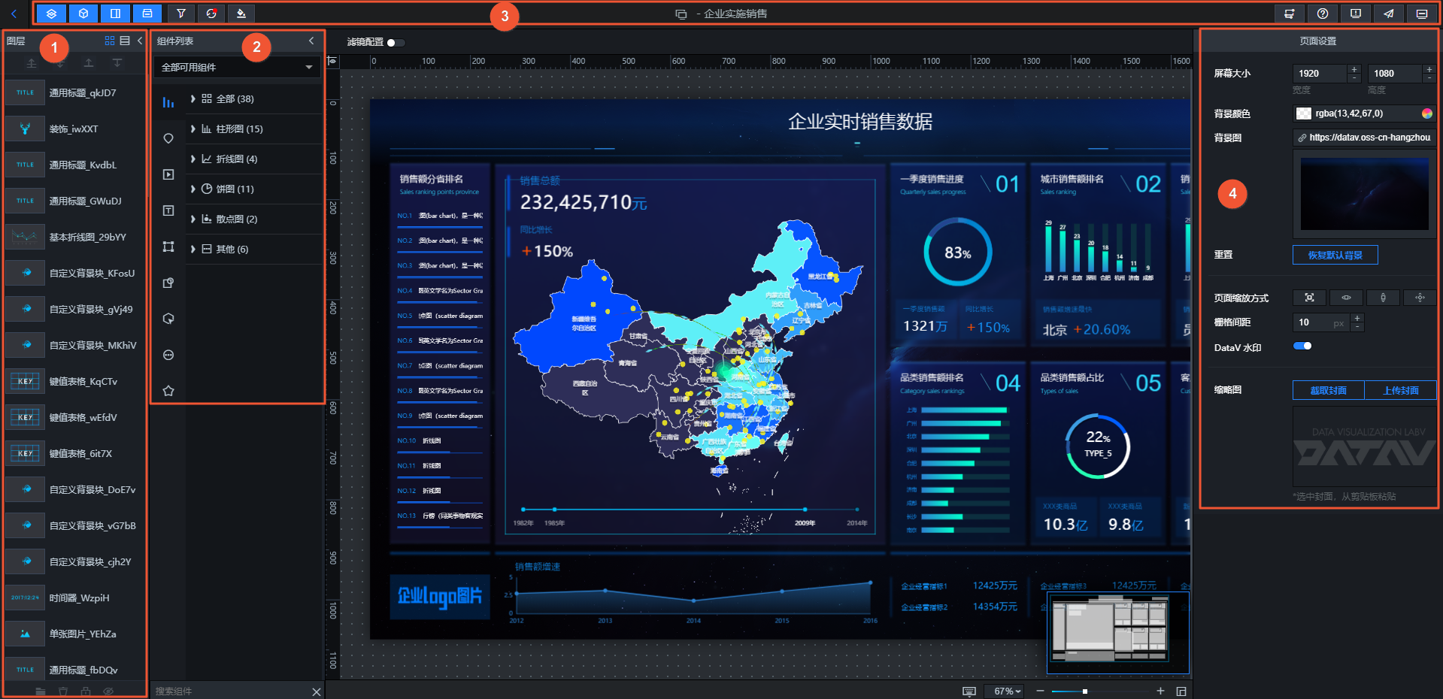
Task: Click the rgba background color swatch
Action: [x=1304, y=113]
